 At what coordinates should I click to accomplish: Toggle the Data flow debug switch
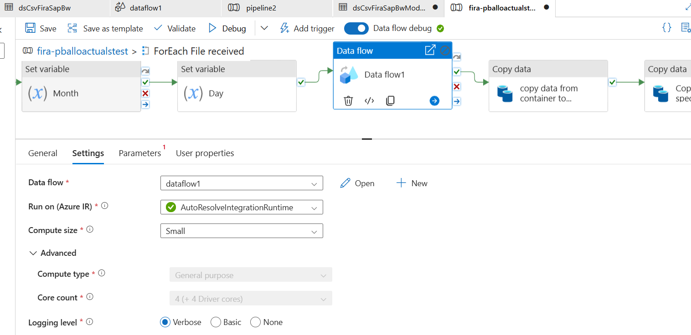point(356,28)
